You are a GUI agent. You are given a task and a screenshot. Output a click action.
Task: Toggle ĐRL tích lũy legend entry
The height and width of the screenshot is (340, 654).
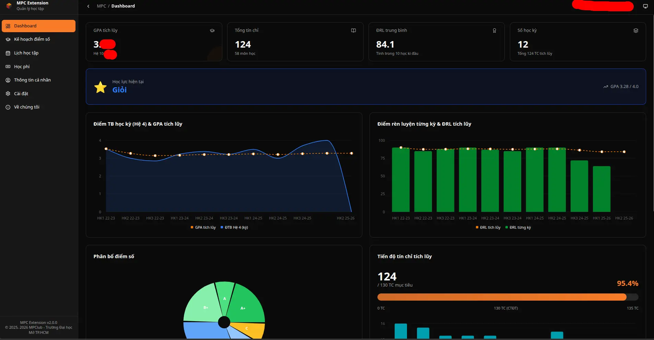coord(488,227)
